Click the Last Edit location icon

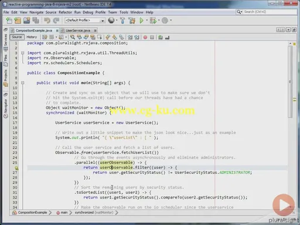point(45,37)
